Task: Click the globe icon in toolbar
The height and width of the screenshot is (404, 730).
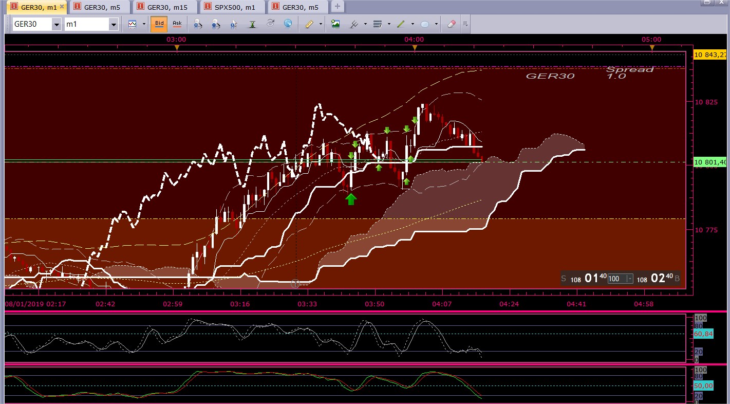Action: (288, 24)
